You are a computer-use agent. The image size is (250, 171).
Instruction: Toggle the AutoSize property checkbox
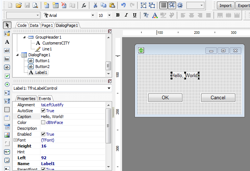[43, 111]
